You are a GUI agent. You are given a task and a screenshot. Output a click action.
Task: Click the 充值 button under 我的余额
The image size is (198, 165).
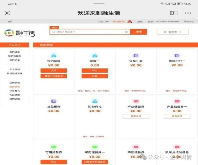pos(54,70)
